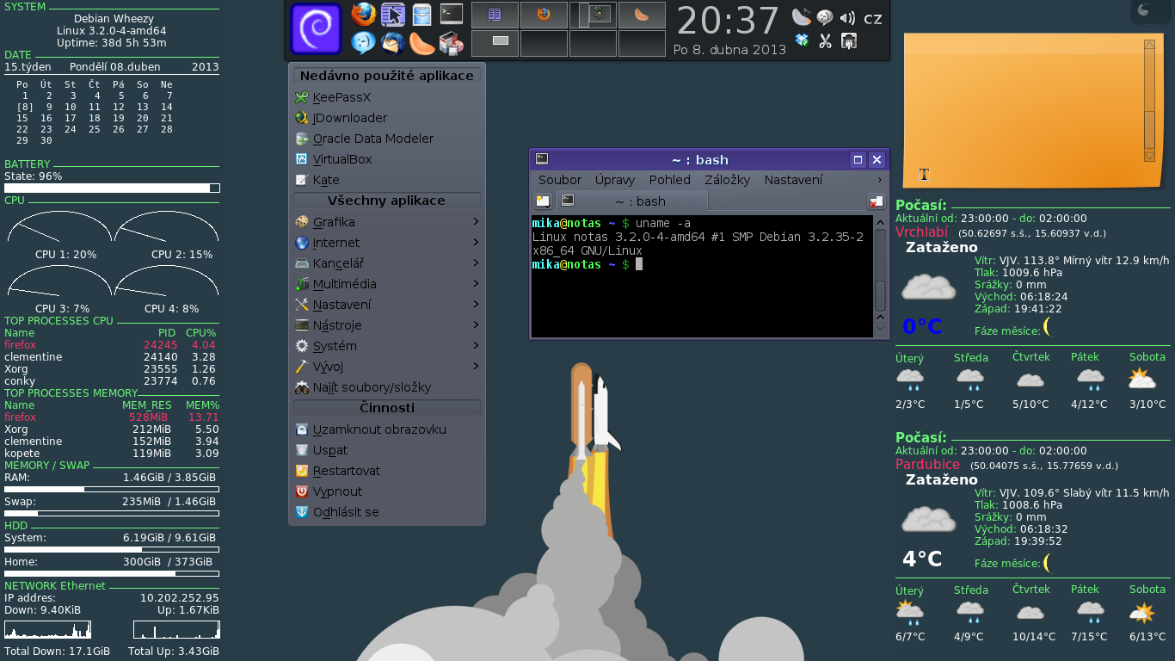
Task: Open the network connection tray icon
Action: pos(848,40)
